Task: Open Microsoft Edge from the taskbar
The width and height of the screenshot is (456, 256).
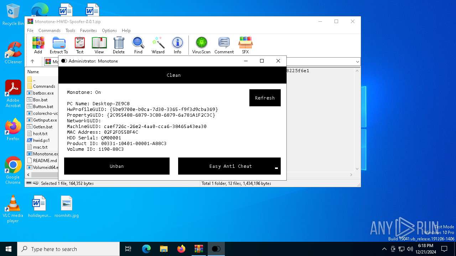Action: pos(146,249)
